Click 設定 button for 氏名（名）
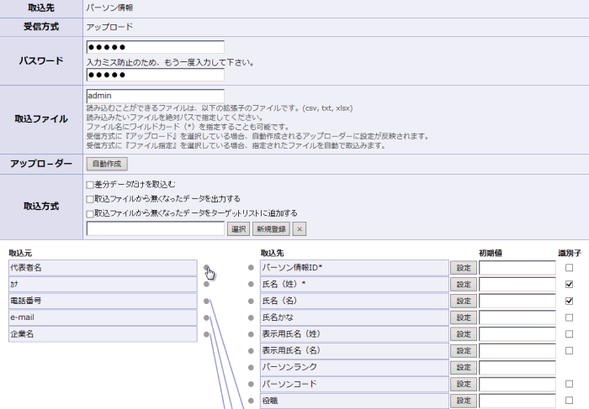Viewport: 589px width, 409px height. coord(464,301)
